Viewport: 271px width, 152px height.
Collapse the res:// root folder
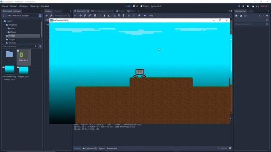click(x=3, y=21)
